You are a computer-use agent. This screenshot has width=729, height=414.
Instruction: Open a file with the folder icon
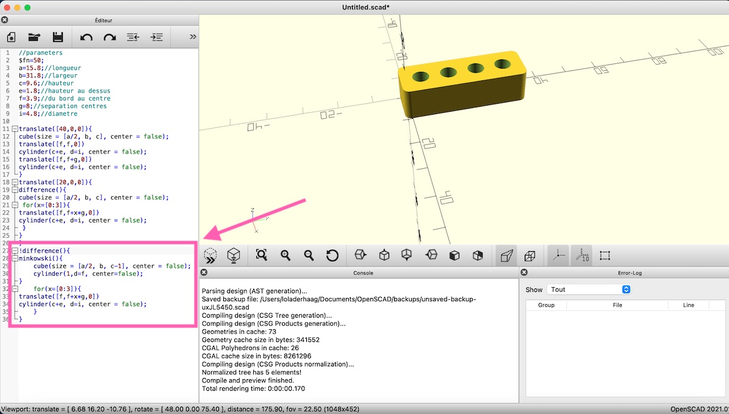(34, 37)
